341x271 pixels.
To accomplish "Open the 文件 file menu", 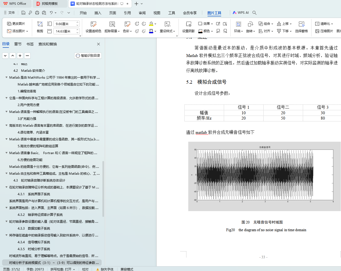I will [9, 13].
